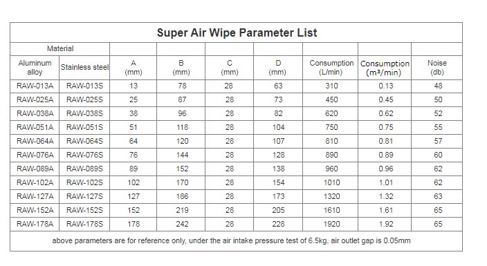
Task: Select the A (mm) column header
Action: 134,67
